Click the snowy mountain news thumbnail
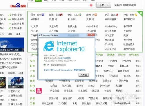This screenshot has width=145, height=106. 12,44
